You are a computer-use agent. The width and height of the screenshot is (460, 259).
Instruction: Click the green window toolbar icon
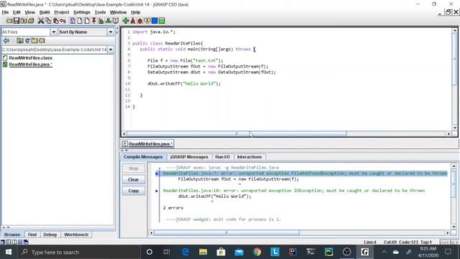pyautogui.click(x=162, y=21)
